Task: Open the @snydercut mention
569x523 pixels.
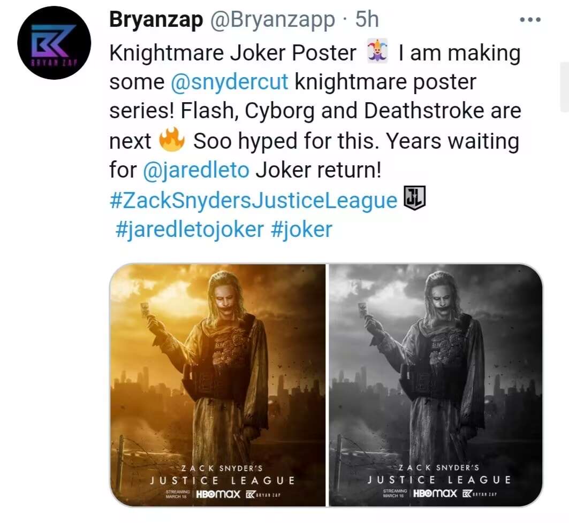Action: coord(230,82)
